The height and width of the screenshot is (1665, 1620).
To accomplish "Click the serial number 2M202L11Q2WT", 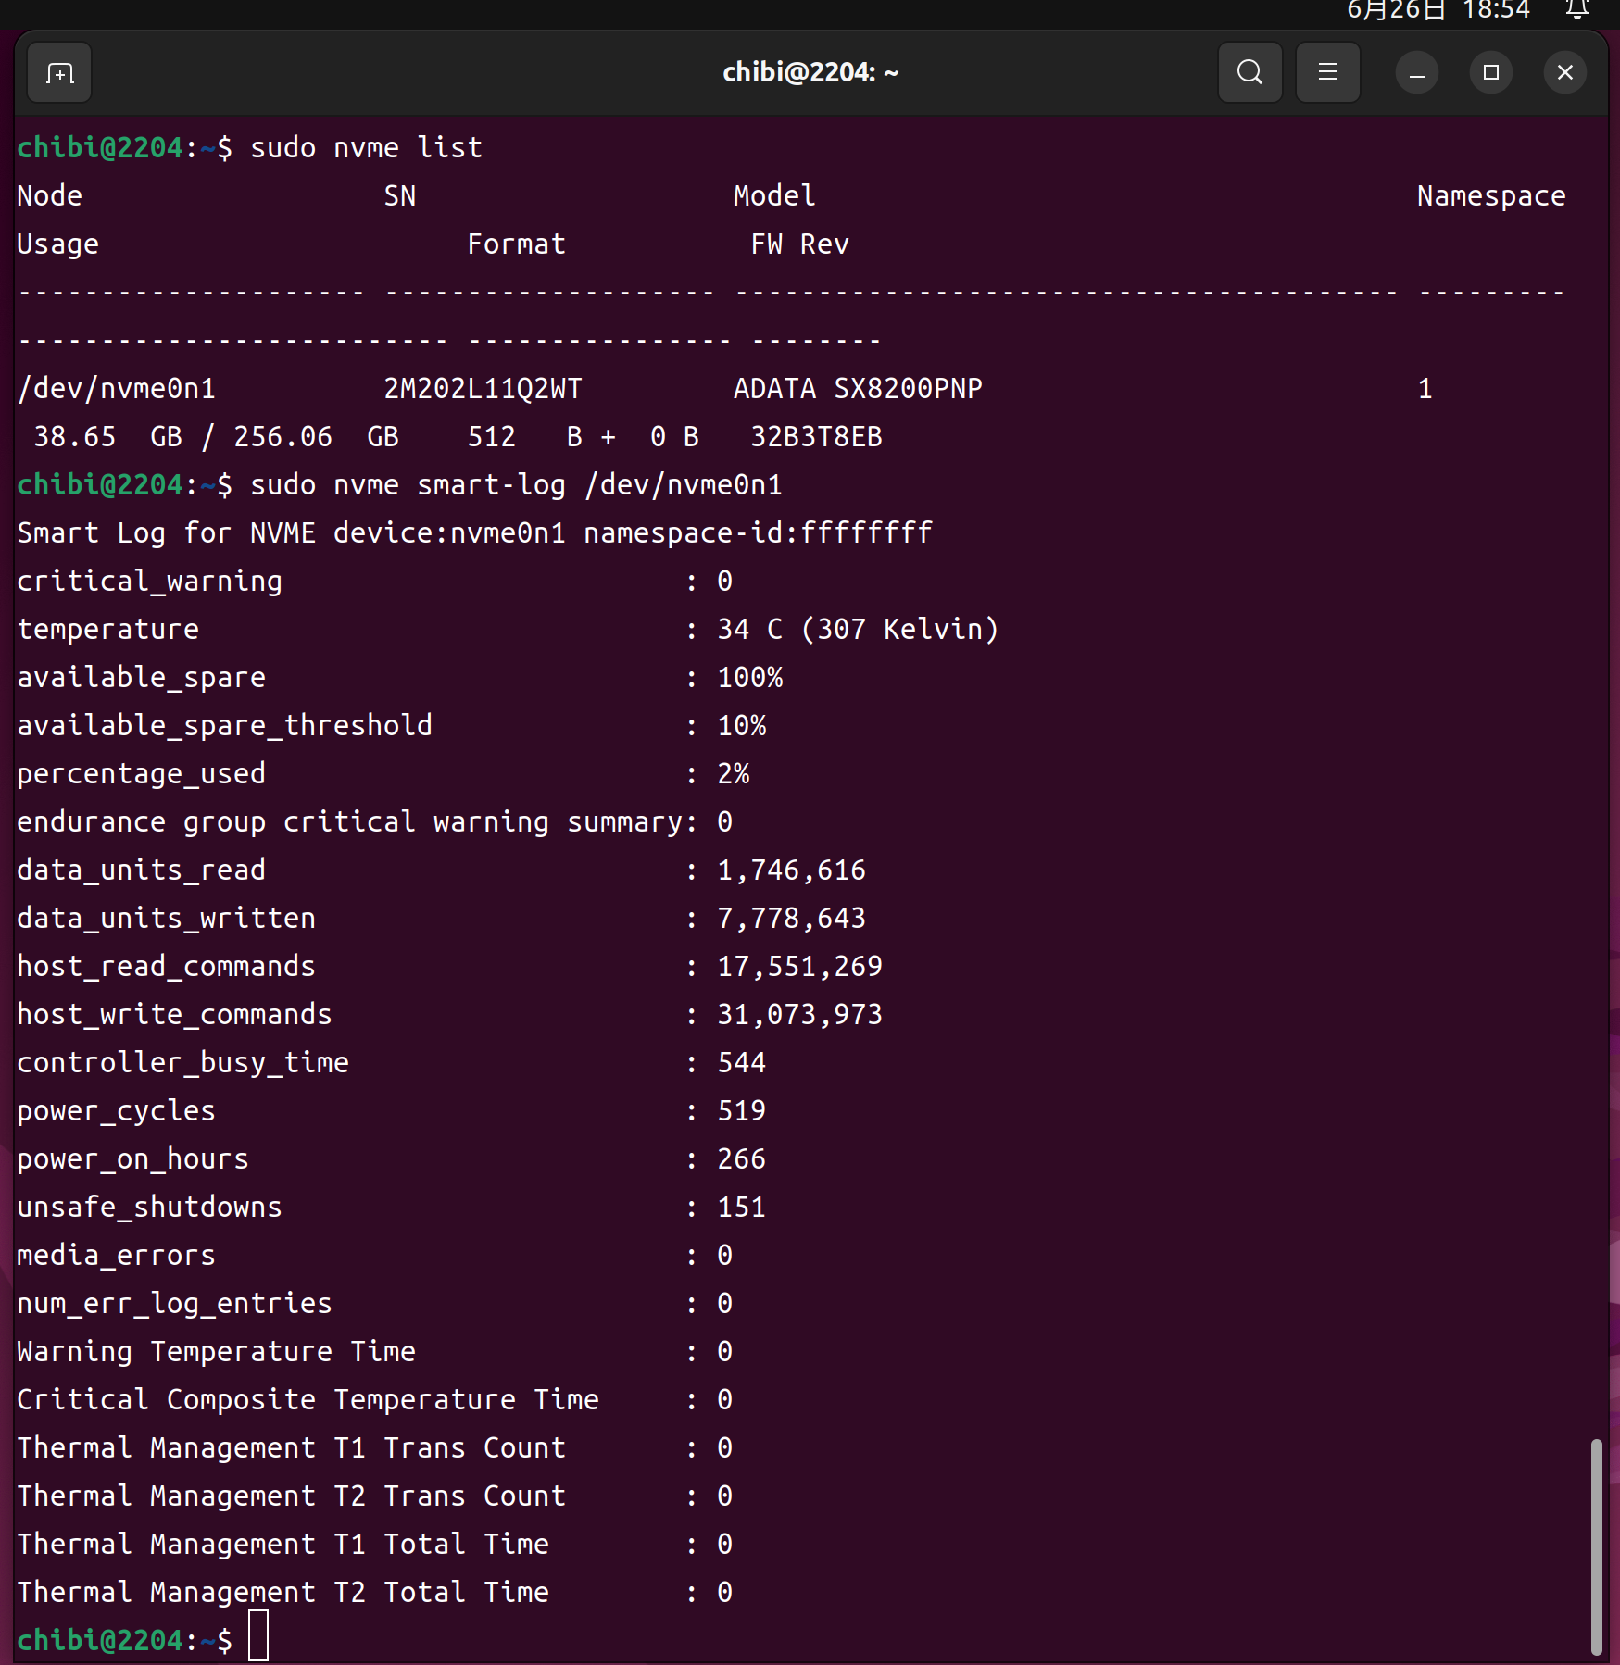I will click(483, 389).
